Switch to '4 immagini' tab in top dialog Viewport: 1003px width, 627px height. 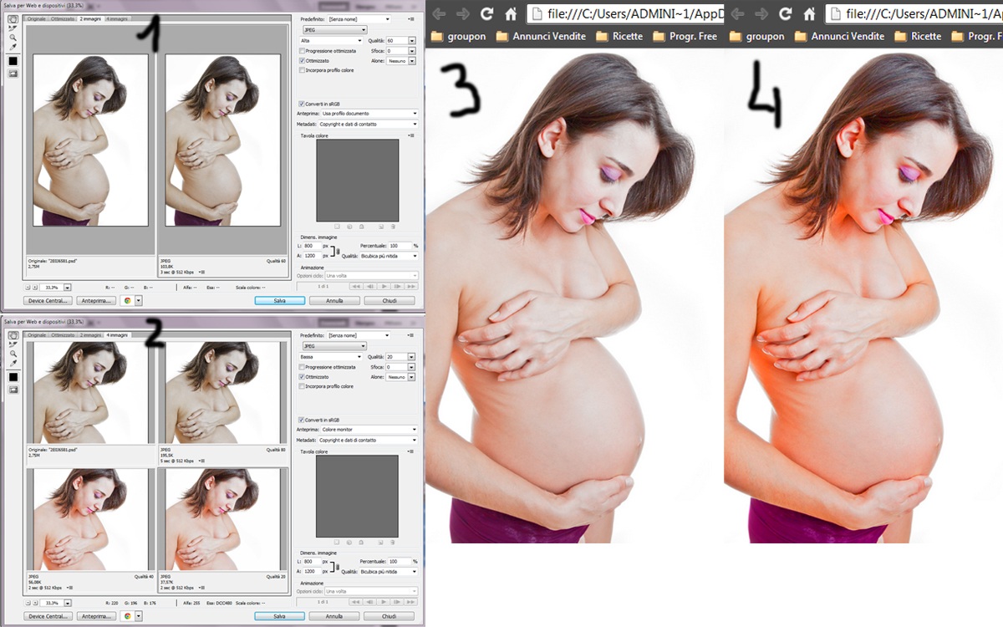click(x=116, y=18)
